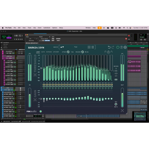Click the output link target icon
The image size is (149, 149).
[x=122, y=111]
